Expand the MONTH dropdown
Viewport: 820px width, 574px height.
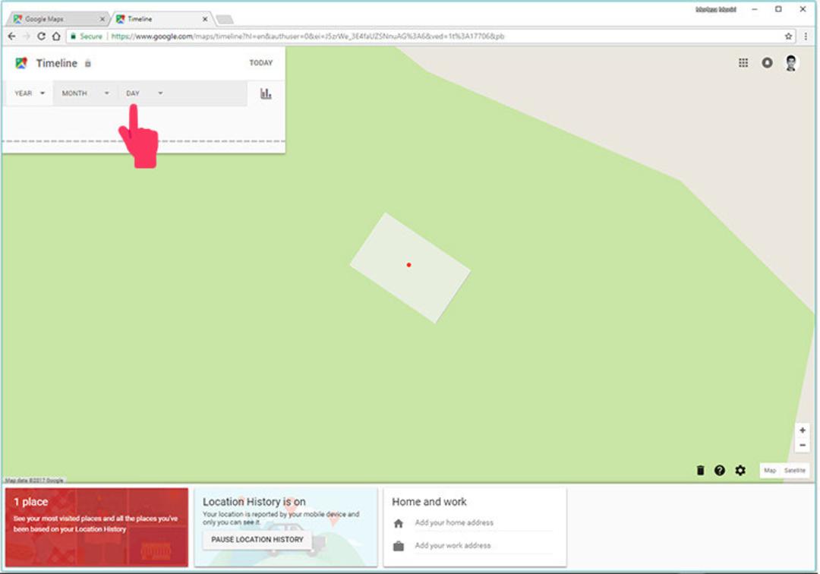pos(85,93)
